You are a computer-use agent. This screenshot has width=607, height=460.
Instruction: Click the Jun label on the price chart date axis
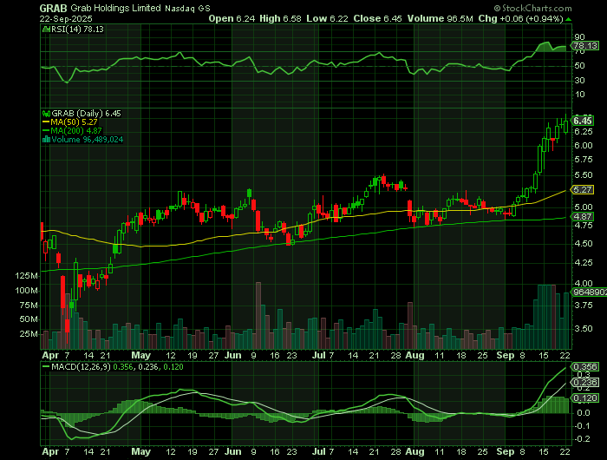233,355
